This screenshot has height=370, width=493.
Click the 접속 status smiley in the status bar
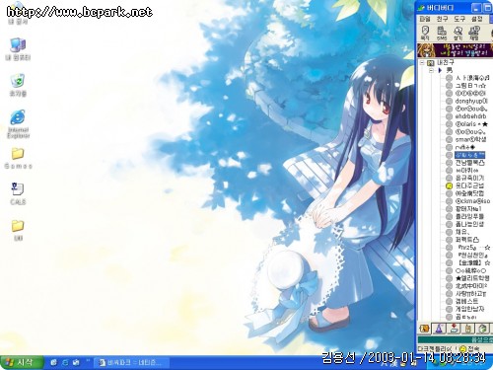462,348
